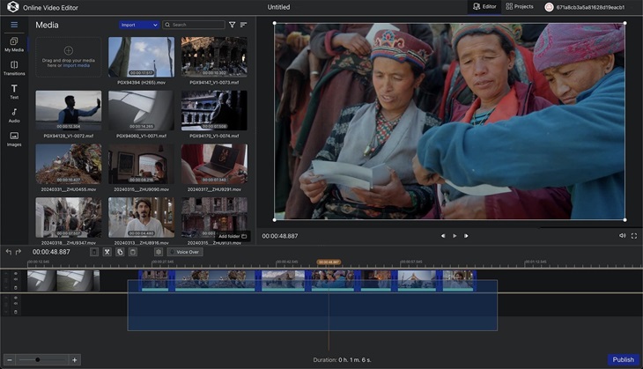This screenshot has width=643, height=369.
Task: Click the timeline zoom slider handle
Action: click(x=37, y=359)
